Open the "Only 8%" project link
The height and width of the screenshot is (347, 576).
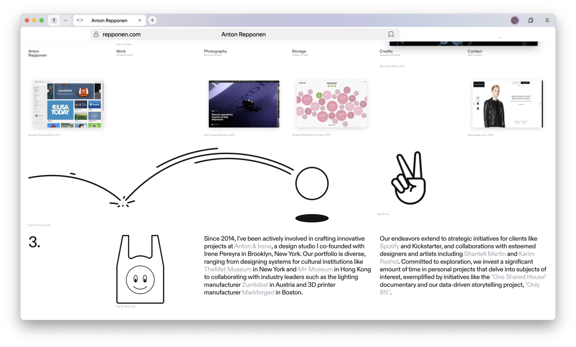click(532, 285)
